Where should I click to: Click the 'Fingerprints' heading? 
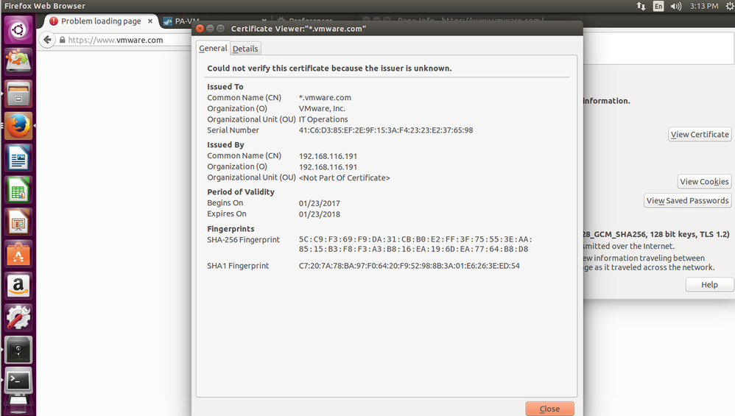[x=231, y=228]
